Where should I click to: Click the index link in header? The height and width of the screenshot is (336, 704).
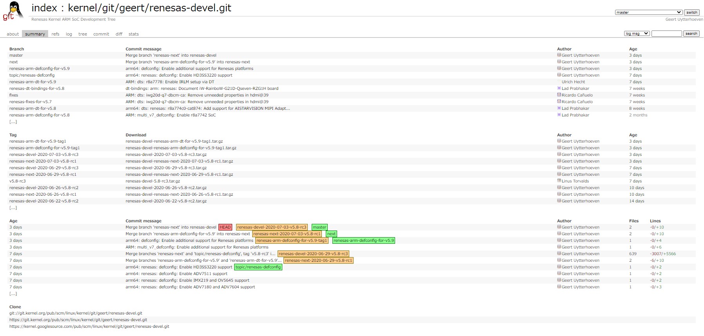coord(44,8)
